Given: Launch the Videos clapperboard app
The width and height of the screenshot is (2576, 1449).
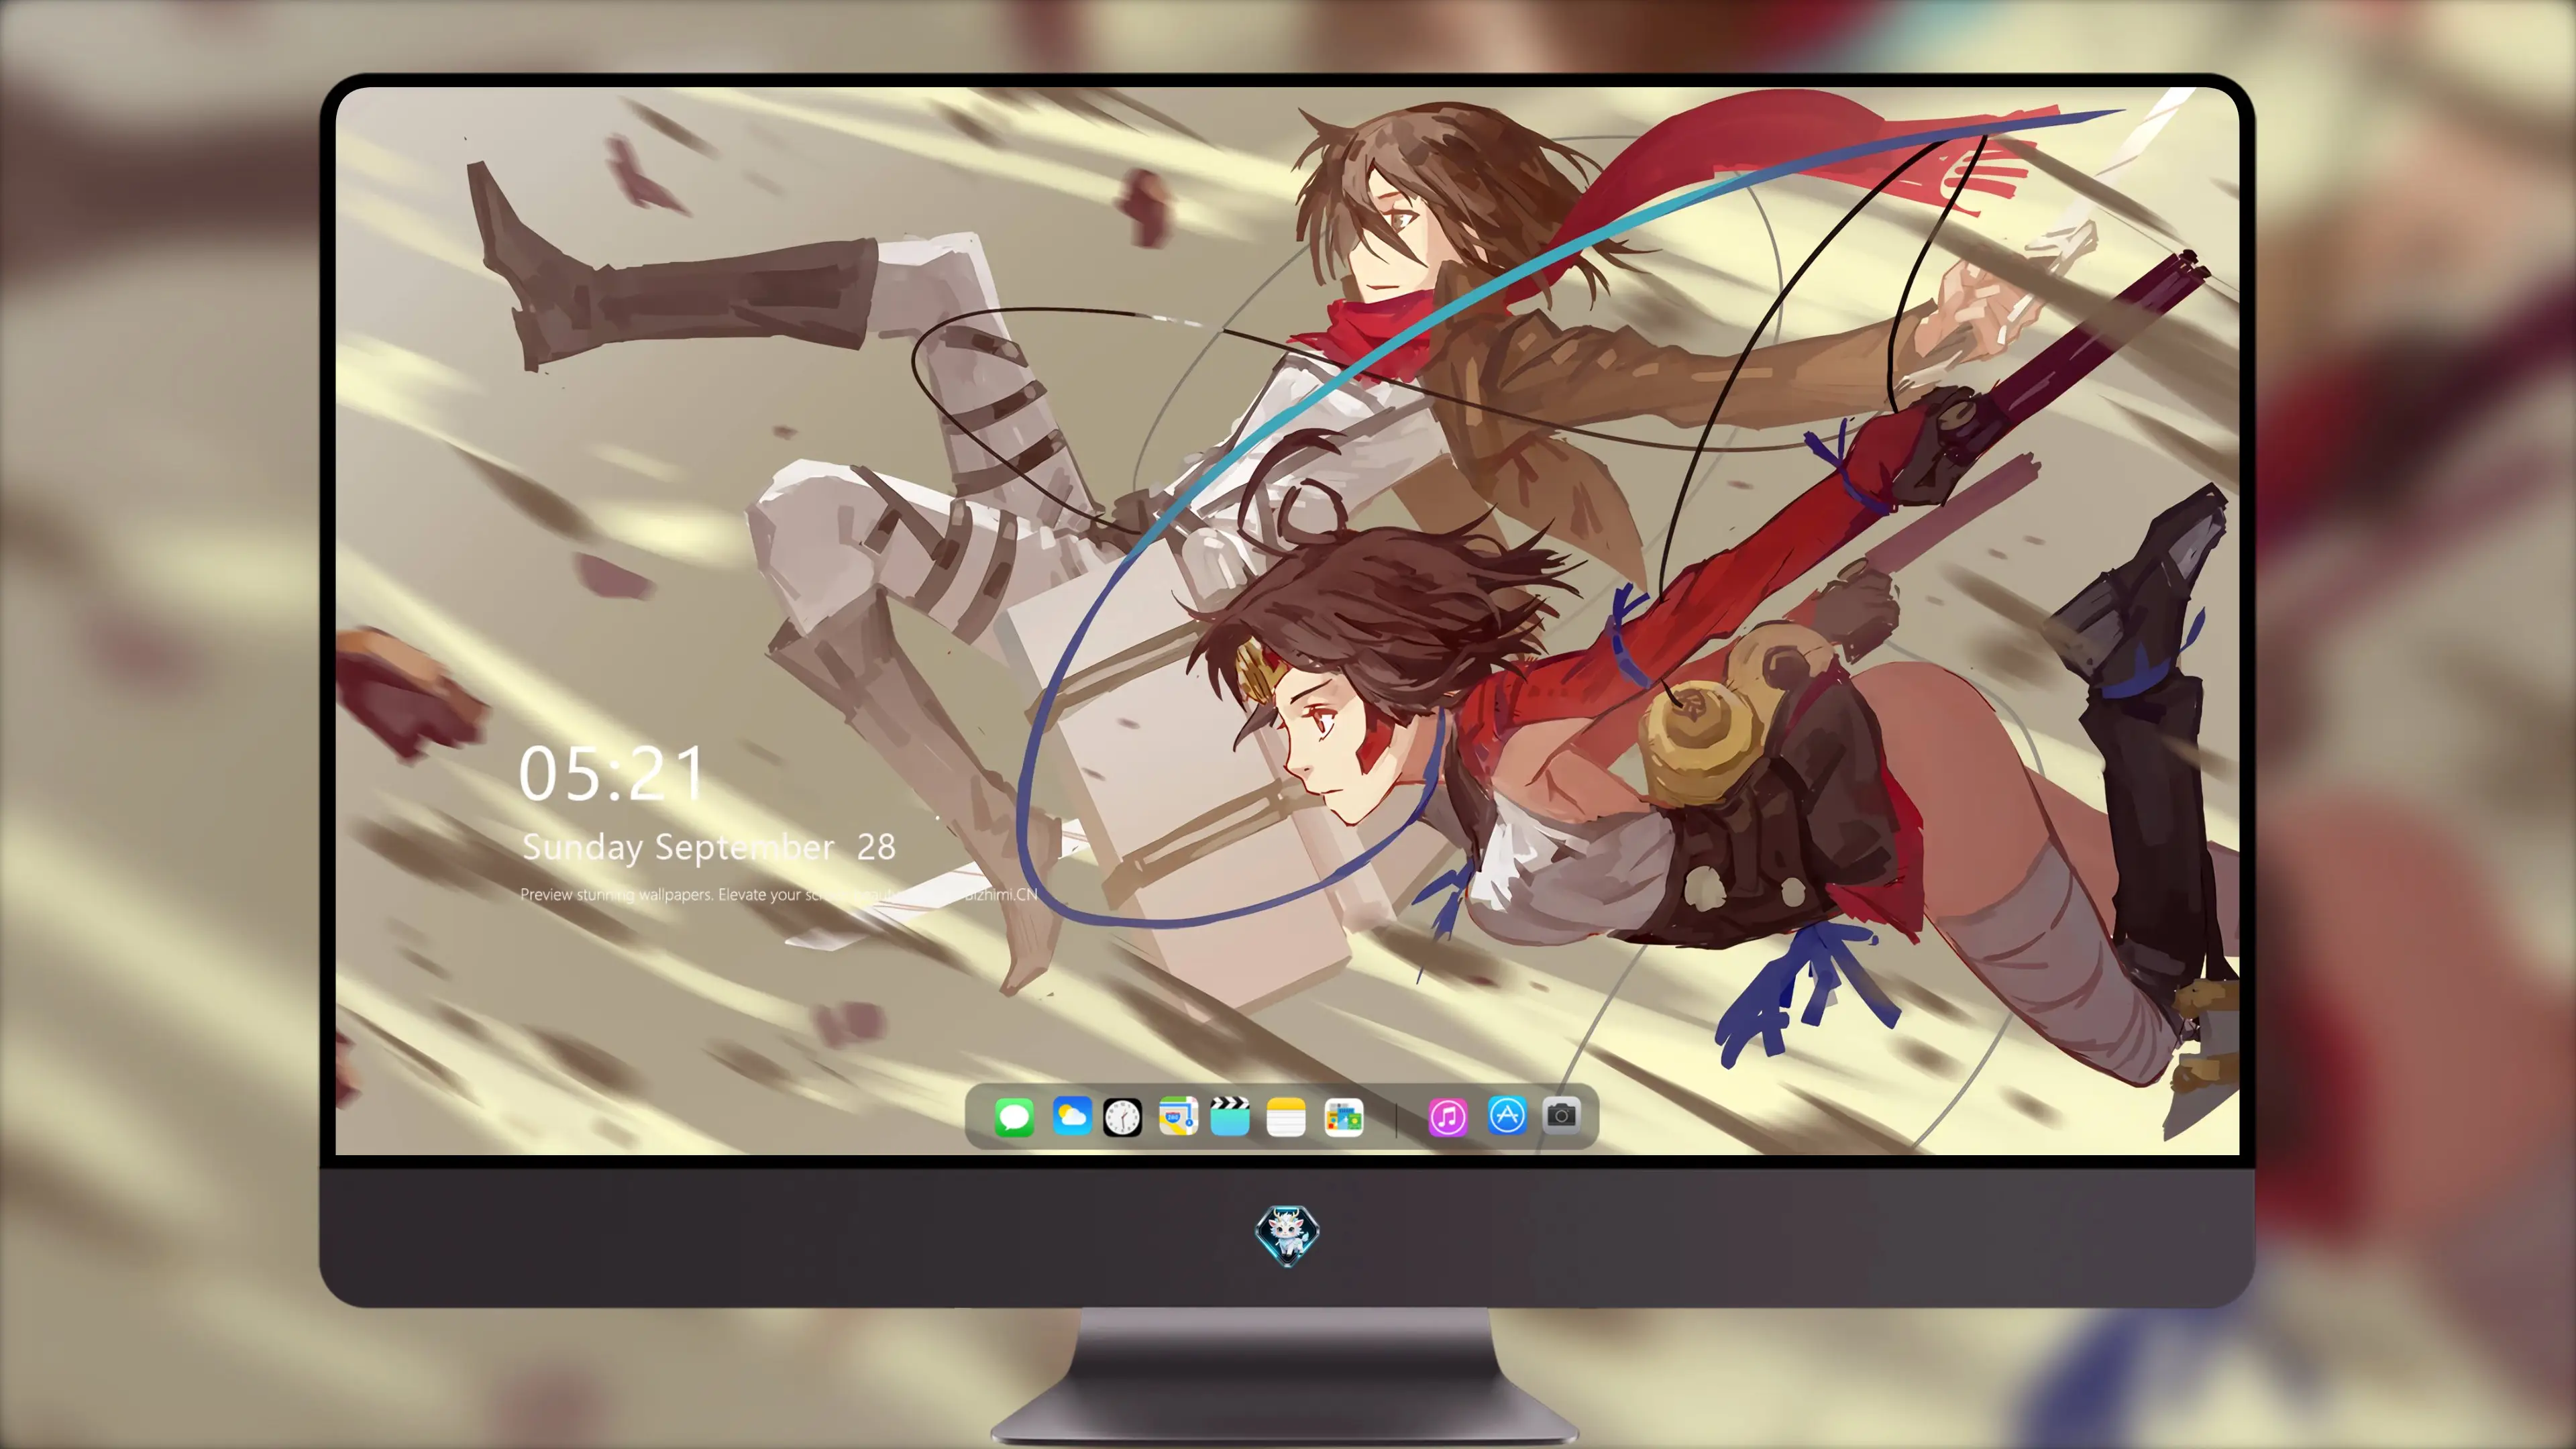Looking at the screenshot, I should point(1230,1116).
